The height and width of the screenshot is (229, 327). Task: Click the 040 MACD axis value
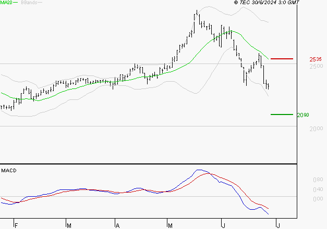[x=318, y=189]
